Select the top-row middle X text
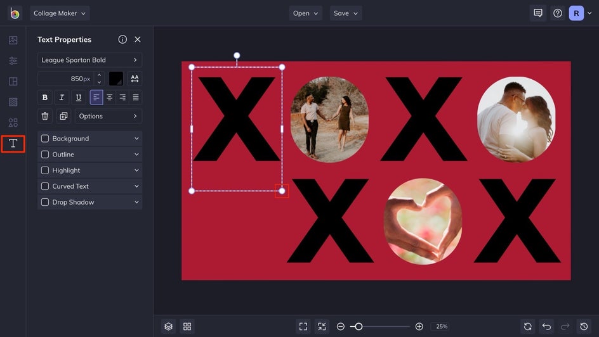The width and height of the screenshot is (599, 337). coord(423,119)
